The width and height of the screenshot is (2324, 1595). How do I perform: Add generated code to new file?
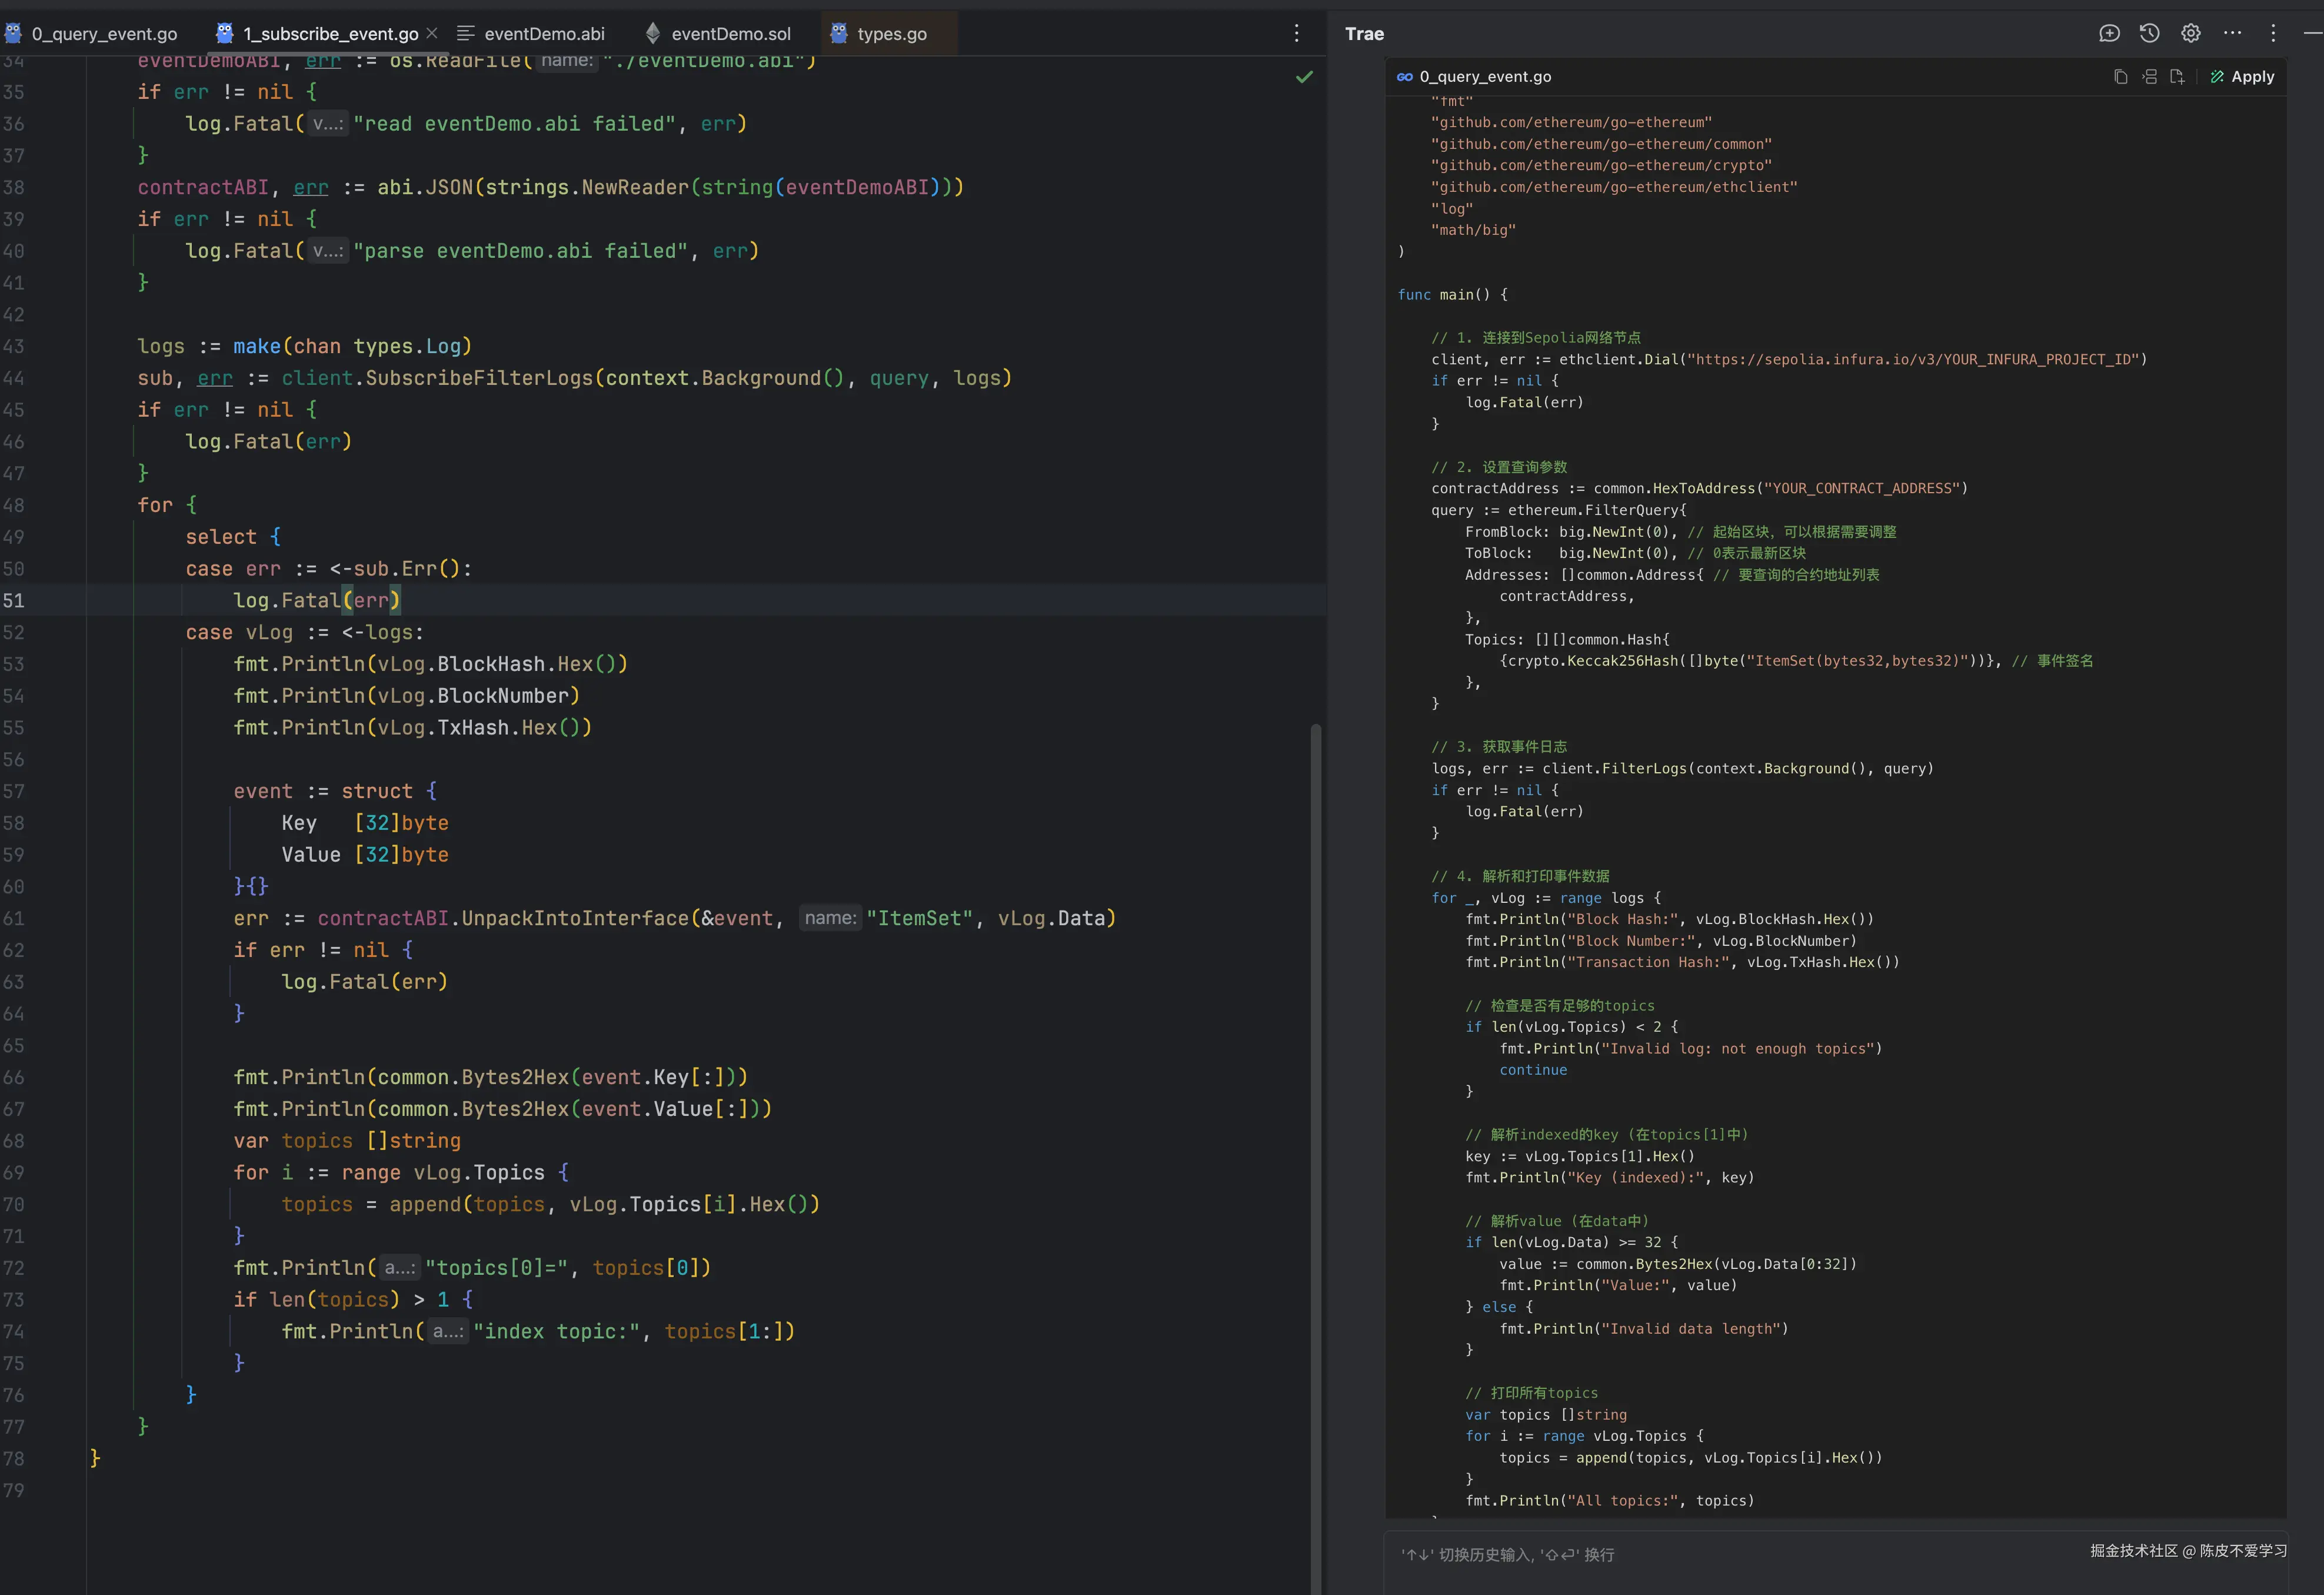(2177, 77)
